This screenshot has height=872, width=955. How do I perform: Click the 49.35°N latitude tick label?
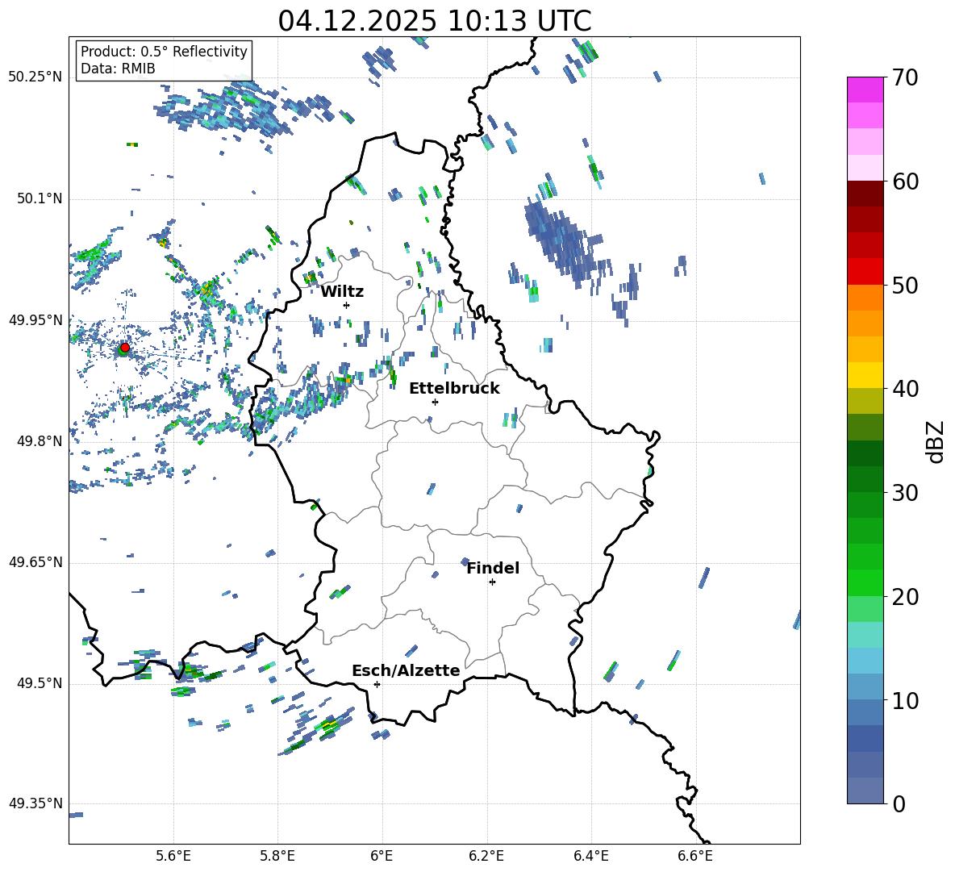coord(35,803)
